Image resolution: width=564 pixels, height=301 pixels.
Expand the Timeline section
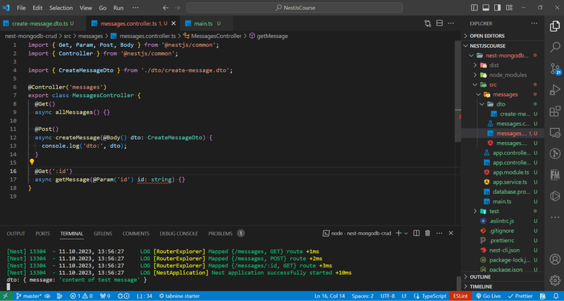(x=503, y=287)
